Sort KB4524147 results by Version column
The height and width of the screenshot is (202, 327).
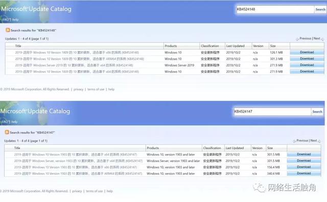(257, 148)
